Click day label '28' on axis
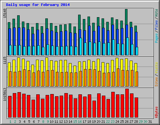The height and width of the screenshot is (125, 160). (136, 122)
